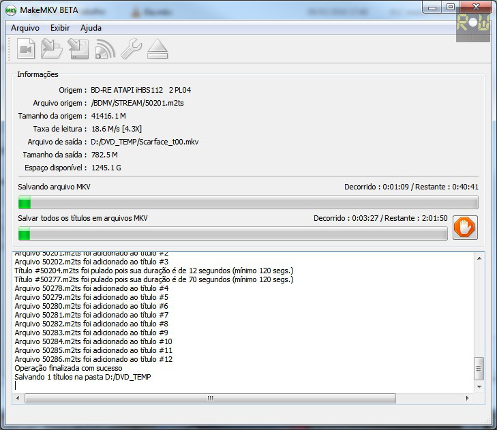Viewport: 497px width, 430px height.
Task: Click log line for Arquivo 50282.m2ts
Action: [91, 324]
